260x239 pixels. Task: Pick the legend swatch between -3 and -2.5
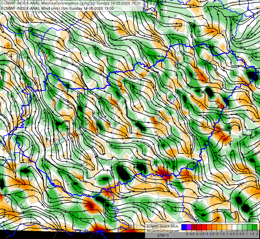[x=209, y=227]
